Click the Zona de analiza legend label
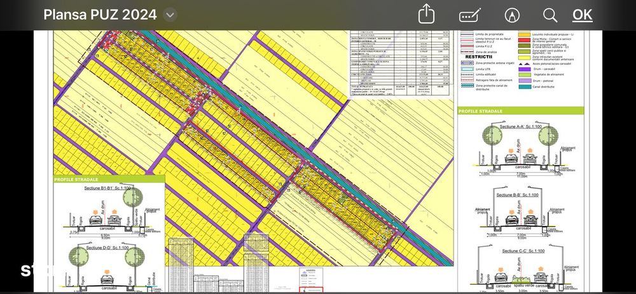The width and height of the screenshot is (636, 294). [487, 52]
